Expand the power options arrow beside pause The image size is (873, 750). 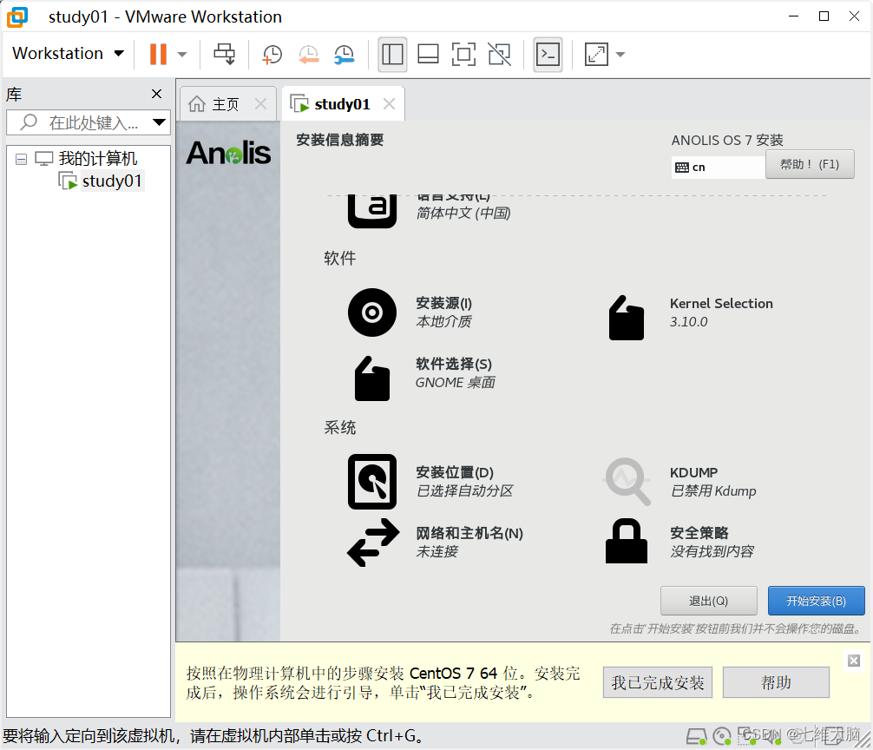click(182, 55)
